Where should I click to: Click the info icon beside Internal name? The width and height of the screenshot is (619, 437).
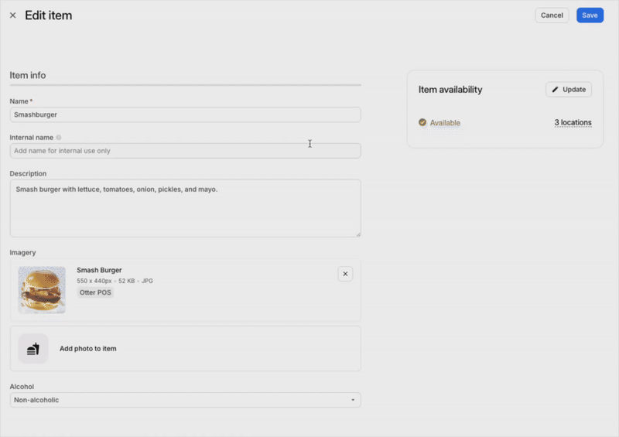coord(59,138)
